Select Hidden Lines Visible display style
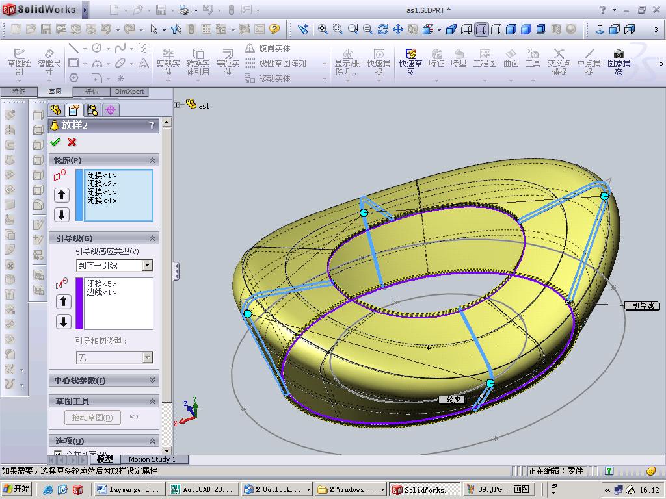The image size is (666, 499). click(481, 29)
